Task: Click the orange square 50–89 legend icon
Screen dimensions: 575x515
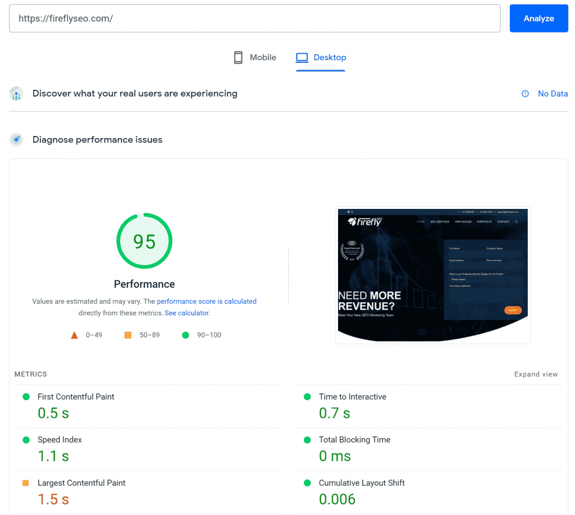Action: coord(128,335)
